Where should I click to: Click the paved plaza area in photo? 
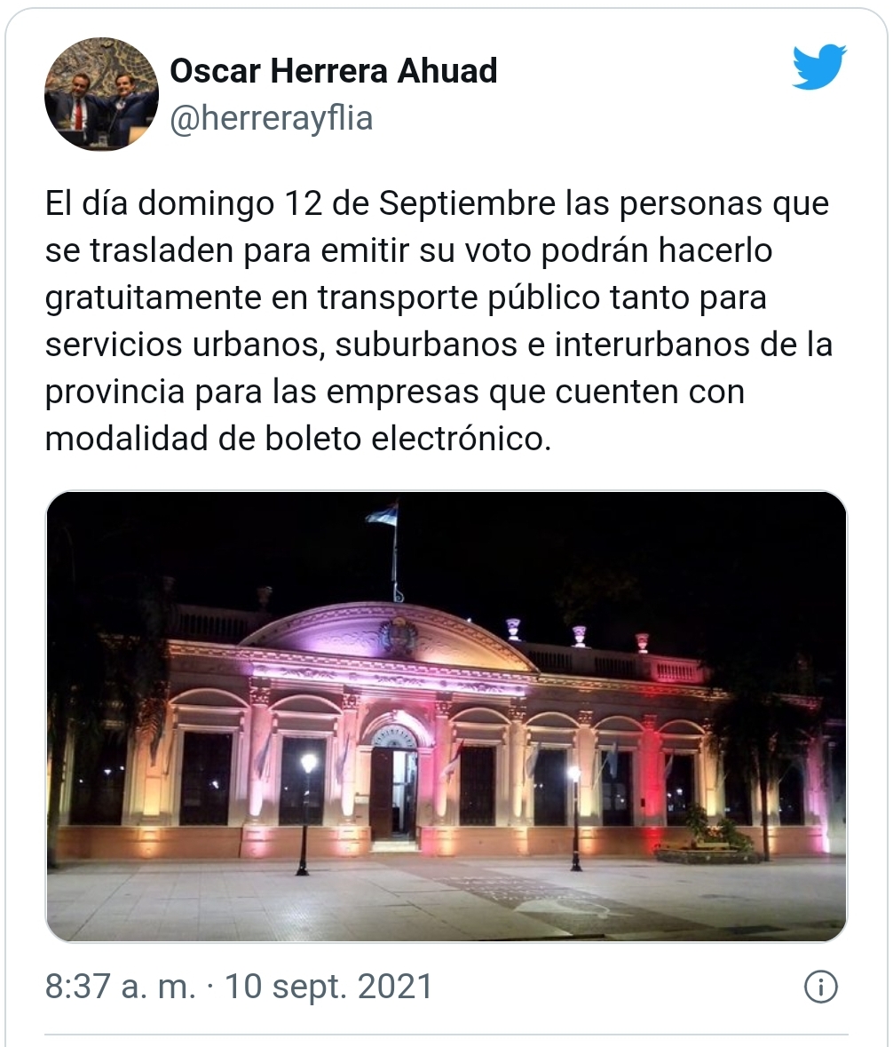coord(446,898)
